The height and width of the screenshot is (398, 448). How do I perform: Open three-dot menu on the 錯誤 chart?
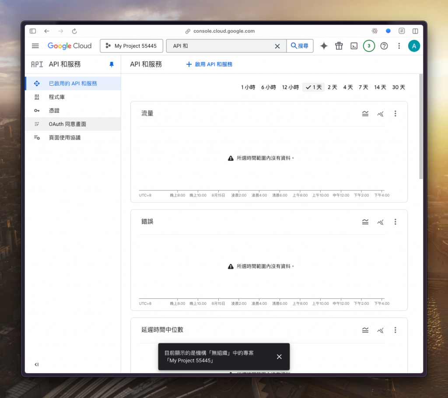tap(395, 222)
